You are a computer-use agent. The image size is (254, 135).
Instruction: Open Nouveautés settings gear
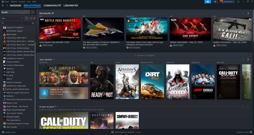pos(53,13)
